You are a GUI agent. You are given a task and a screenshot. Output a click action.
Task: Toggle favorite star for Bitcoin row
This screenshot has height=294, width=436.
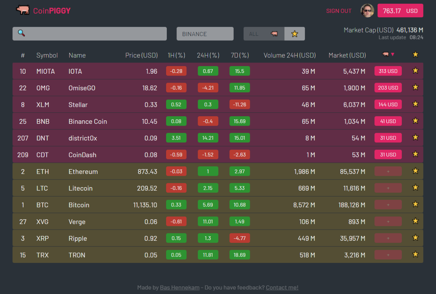pos(416,204)
